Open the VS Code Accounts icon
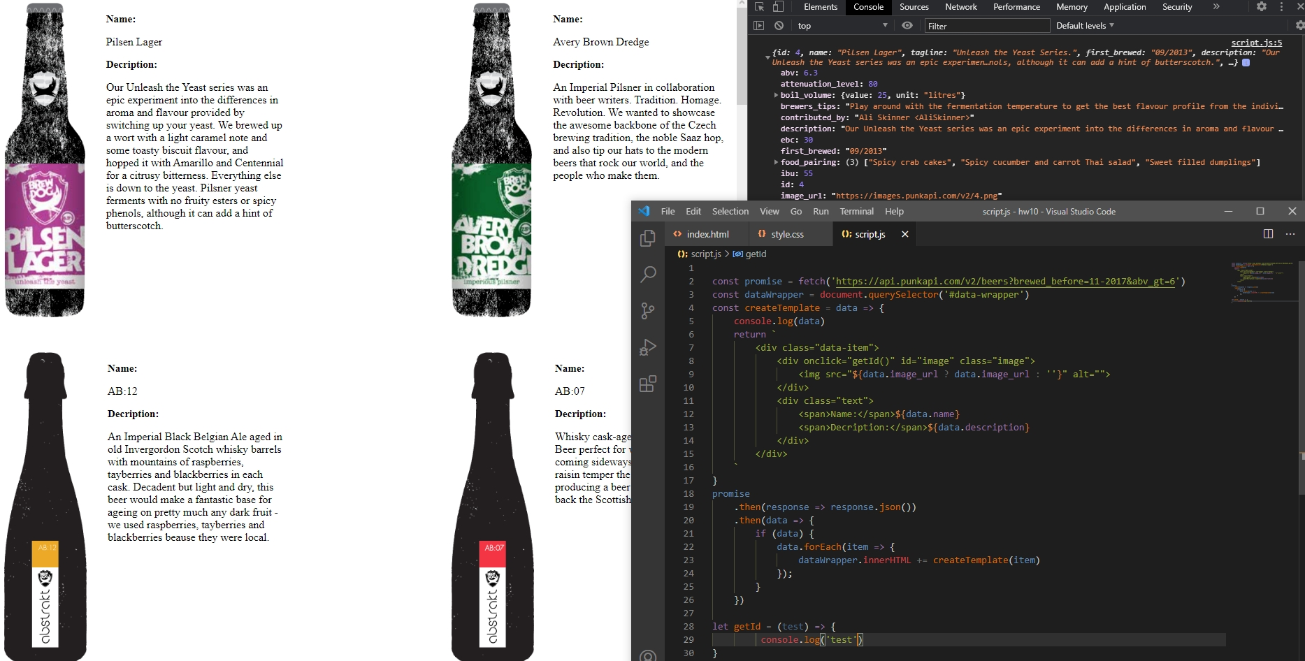Viewport: 1305px width, 661px height. pyautogui.click(x=648, y=655)
